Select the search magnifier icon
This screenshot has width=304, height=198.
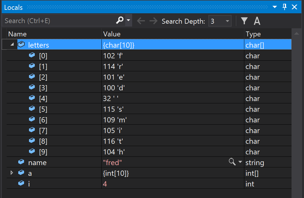tap(119, 20)
